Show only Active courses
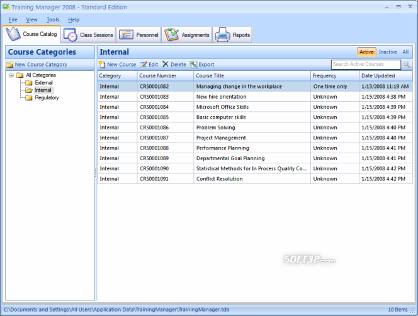The image size is (418, 316). (366, 52)
